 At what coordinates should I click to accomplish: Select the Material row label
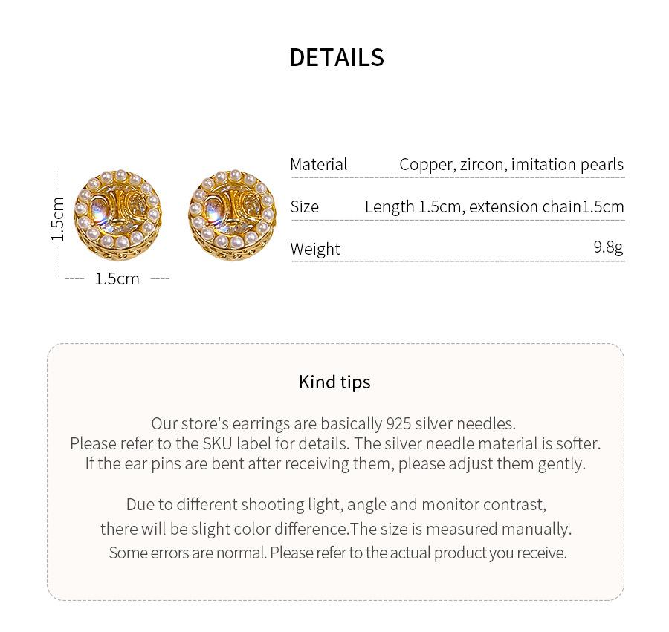click(x=319, y=165)
